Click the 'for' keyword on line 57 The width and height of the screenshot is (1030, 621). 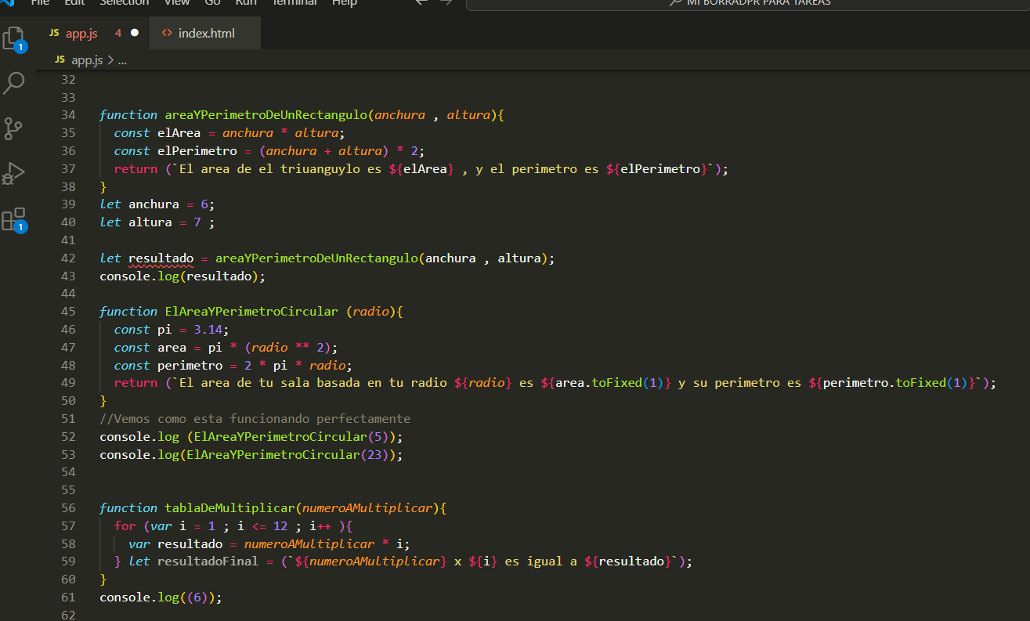125,526
